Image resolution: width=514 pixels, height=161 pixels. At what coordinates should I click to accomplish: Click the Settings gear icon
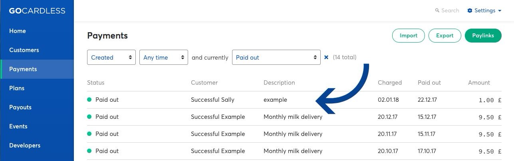470,11
